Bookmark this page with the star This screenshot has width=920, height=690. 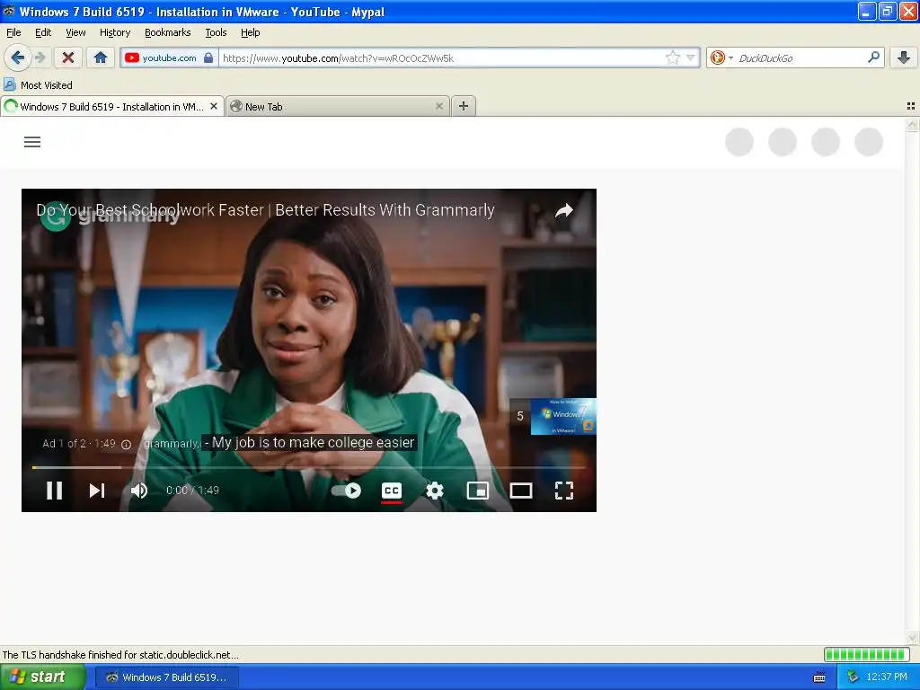[672, 57]
